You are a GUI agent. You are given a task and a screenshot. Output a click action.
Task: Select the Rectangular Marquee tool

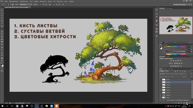tap(2, 13)
